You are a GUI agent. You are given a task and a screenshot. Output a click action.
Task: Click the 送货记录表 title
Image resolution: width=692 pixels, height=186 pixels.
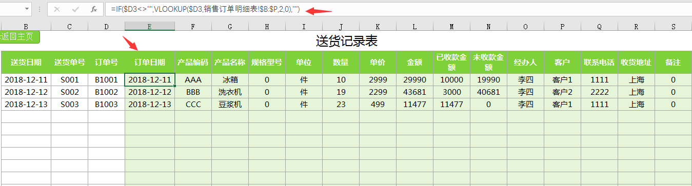click(347, 40)
